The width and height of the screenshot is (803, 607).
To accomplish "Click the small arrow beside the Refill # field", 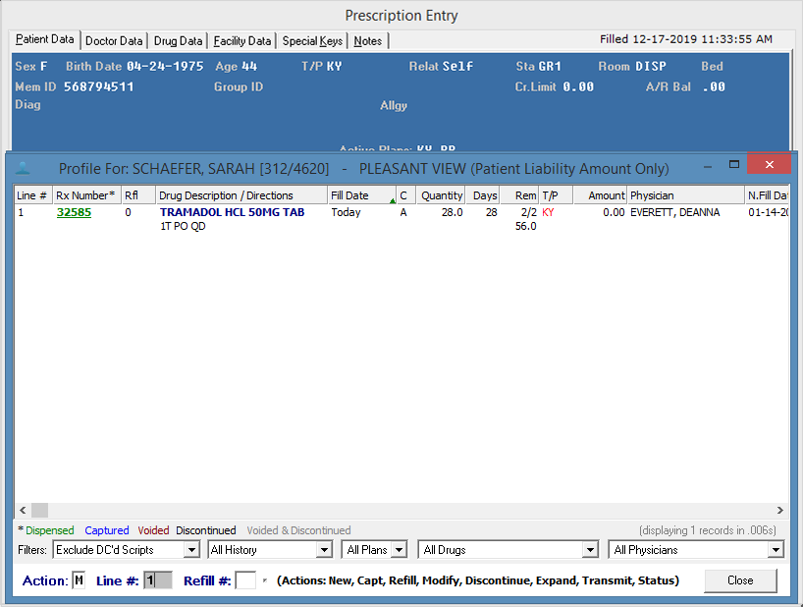I will click(x=264, y=580).
